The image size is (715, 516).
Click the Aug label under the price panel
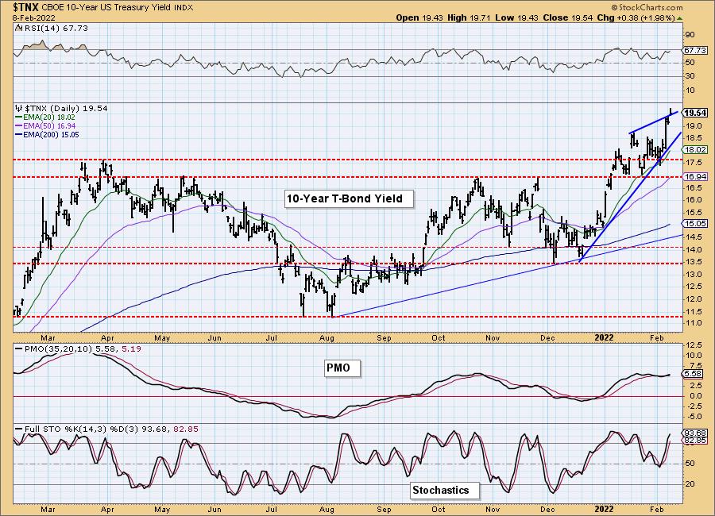(327, 337)
